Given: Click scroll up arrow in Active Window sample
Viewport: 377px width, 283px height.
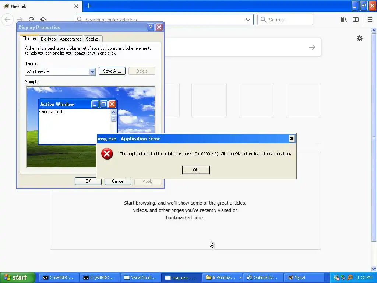Looking at the screenshot, I should [x=113, y=112].
